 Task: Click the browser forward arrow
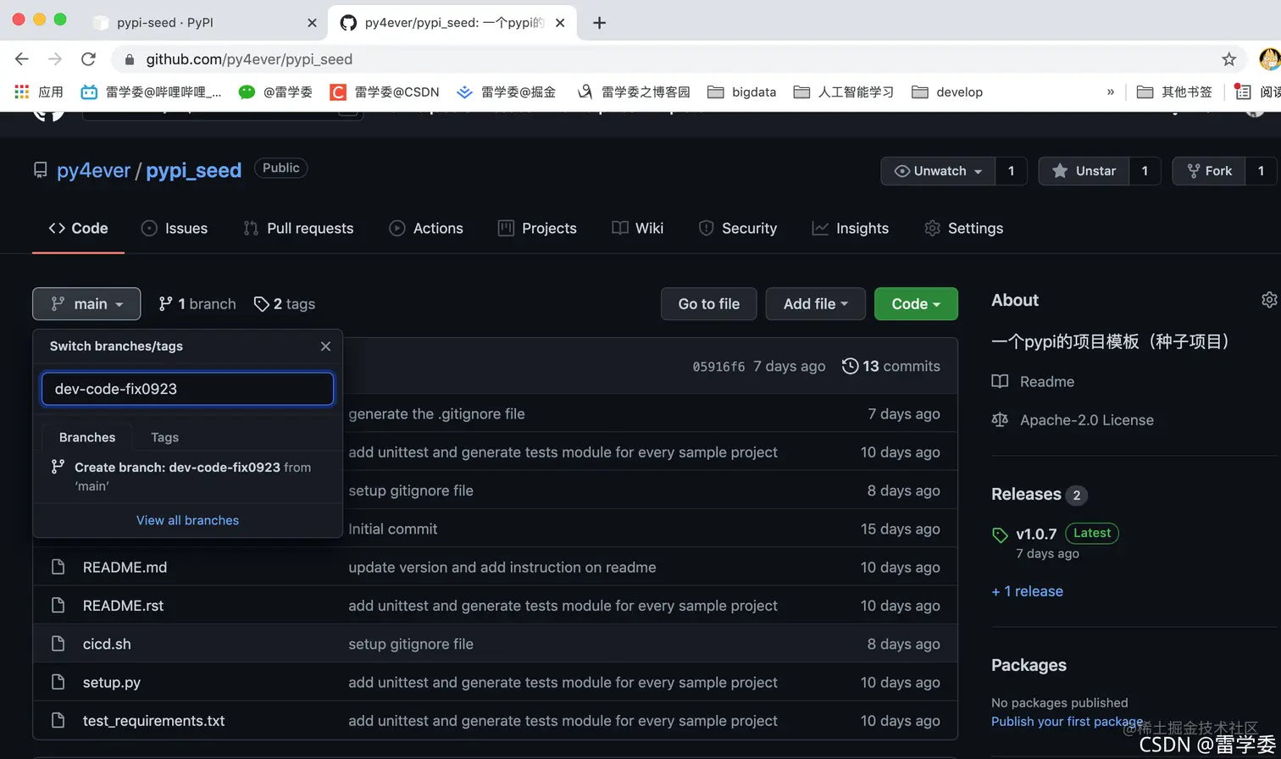click(x=55, y=59)
